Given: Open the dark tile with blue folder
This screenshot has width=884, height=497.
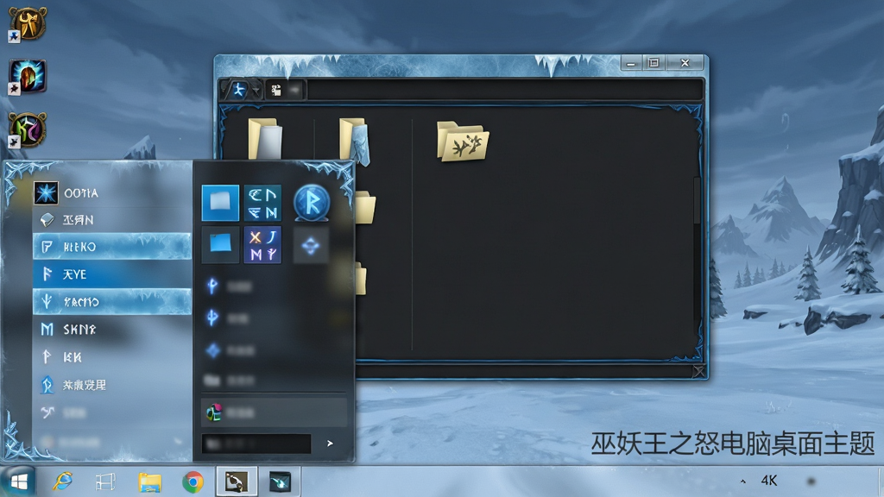Looking at the screenshot, I should pyautogui.click(x=220, y=244).
